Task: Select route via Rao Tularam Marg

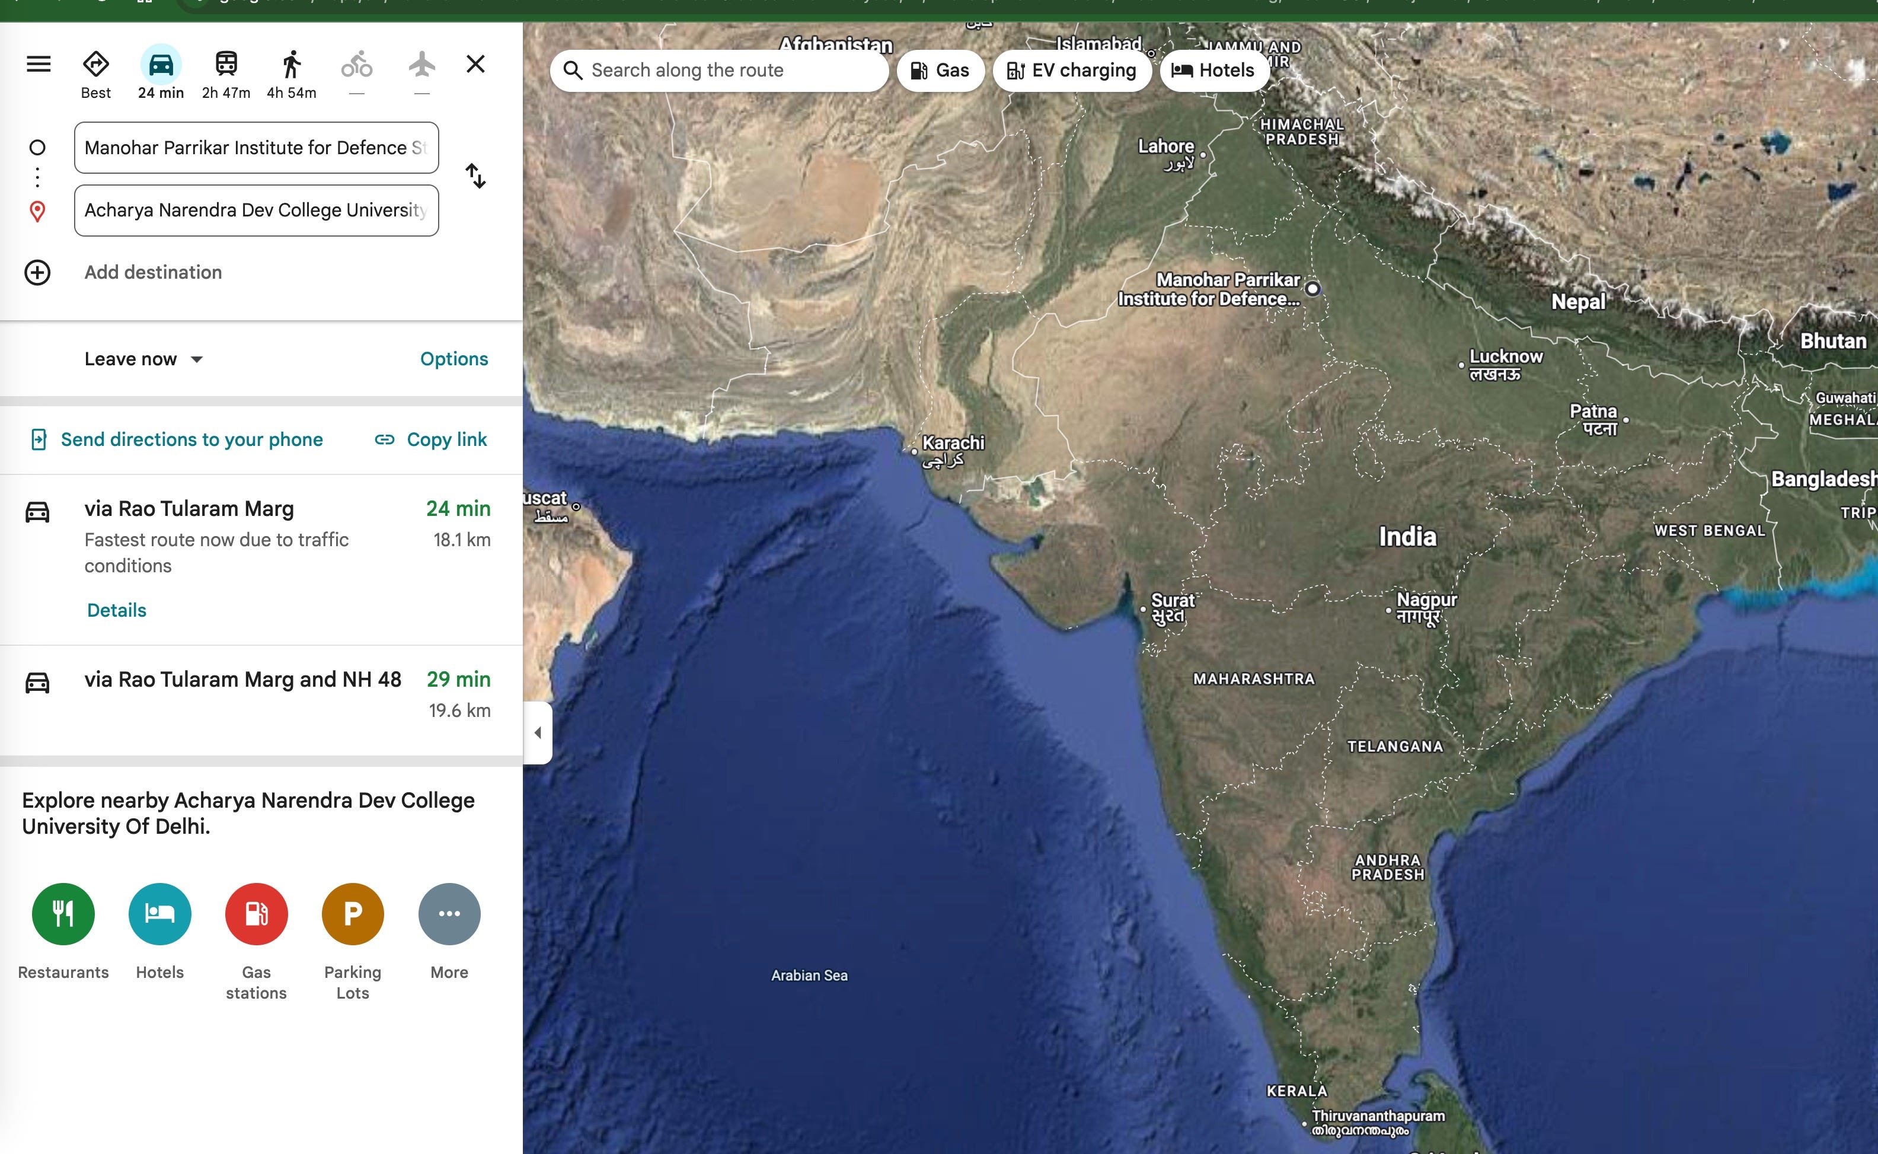Action: click(261, 559)
